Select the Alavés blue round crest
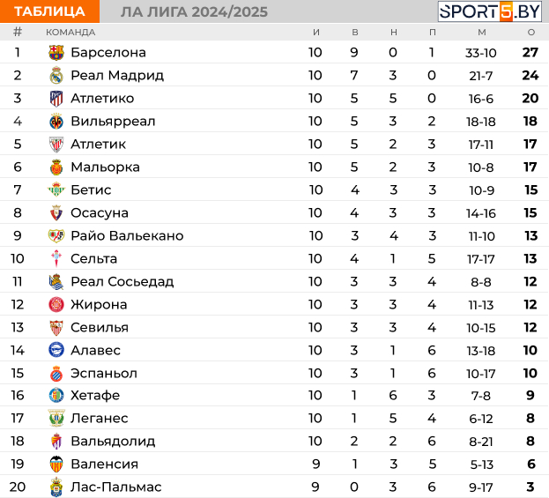This screenshot has height=498, width=549. [x=56, y=350]
